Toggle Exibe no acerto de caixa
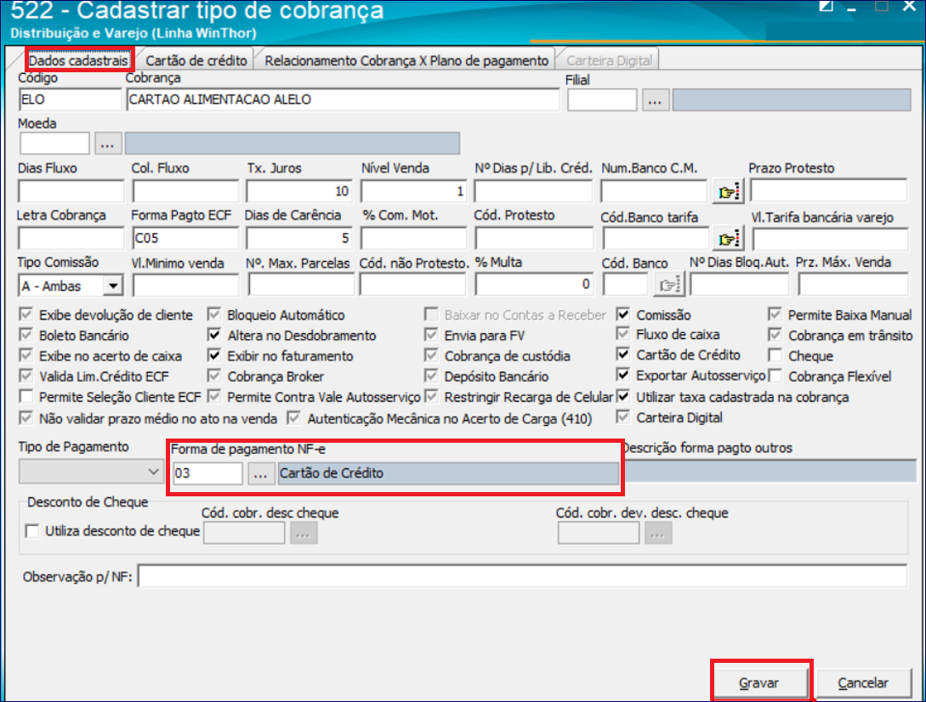The image size is (926, 702). click(x=26, y=355)
